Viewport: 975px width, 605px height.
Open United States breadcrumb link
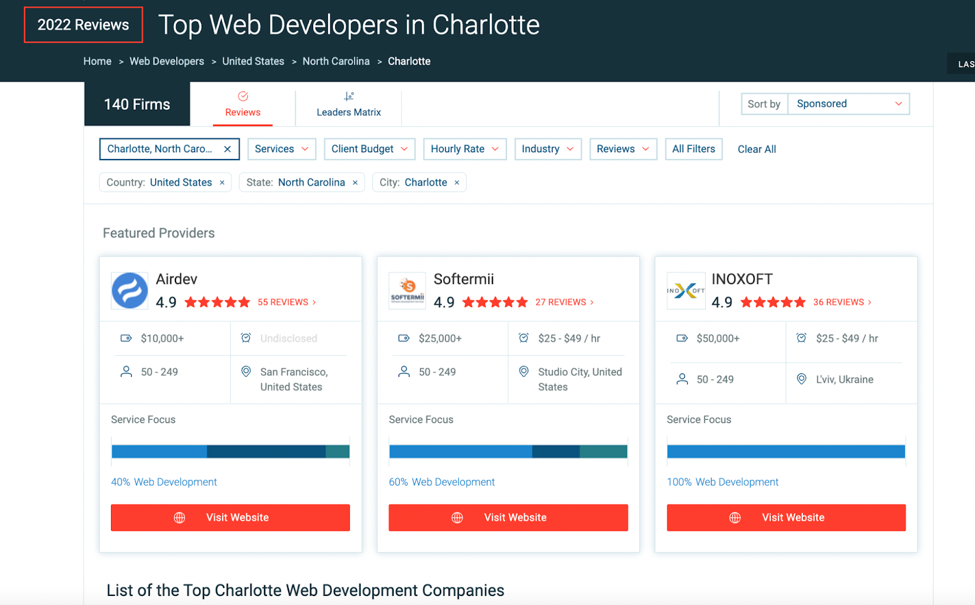click(x=253, y=62)
